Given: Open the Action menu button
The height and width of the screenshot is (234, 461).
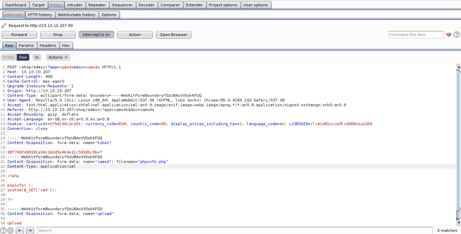Looking at the screenshot, I should [135, 35].
